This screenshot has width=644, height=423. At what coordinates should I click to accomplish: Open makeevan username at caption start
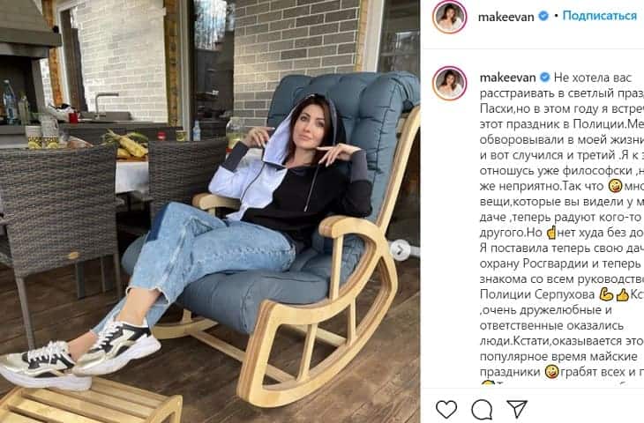pos(507,78)
